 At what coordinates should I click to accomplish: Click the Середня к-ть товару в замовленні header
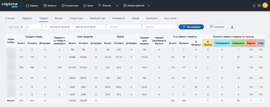pyautogui.click(x=59, y=41)
